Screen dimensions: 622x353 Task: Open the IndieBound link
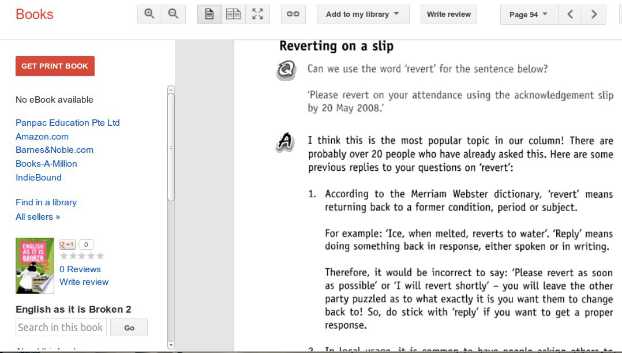pos(39,177)
